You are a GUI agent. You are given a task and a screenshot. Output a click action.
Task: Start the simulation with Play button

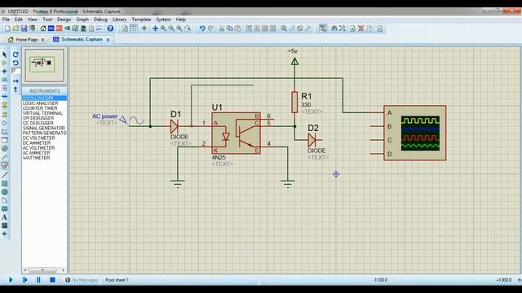point(11,280)
